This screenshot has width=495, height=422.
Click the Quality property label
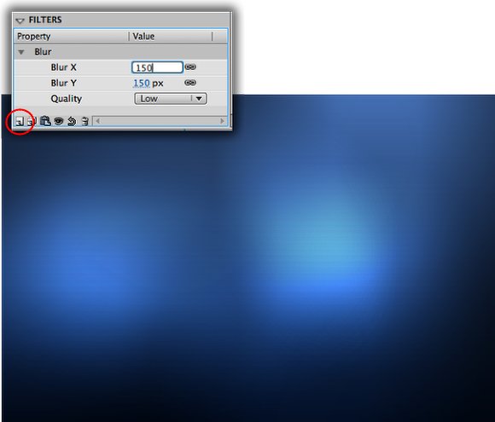click(x=67, y=99)
